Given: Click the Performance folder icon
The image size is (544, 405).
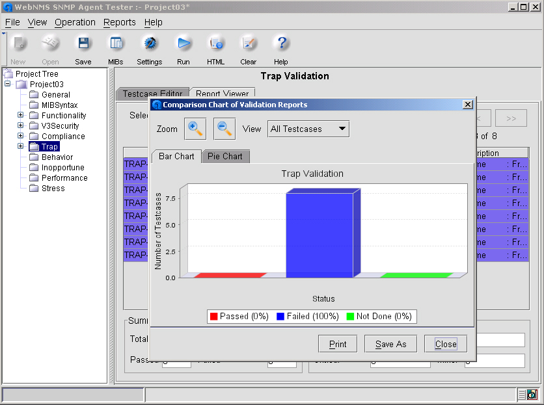Looking at the screenshot, I should click(34, 178).
